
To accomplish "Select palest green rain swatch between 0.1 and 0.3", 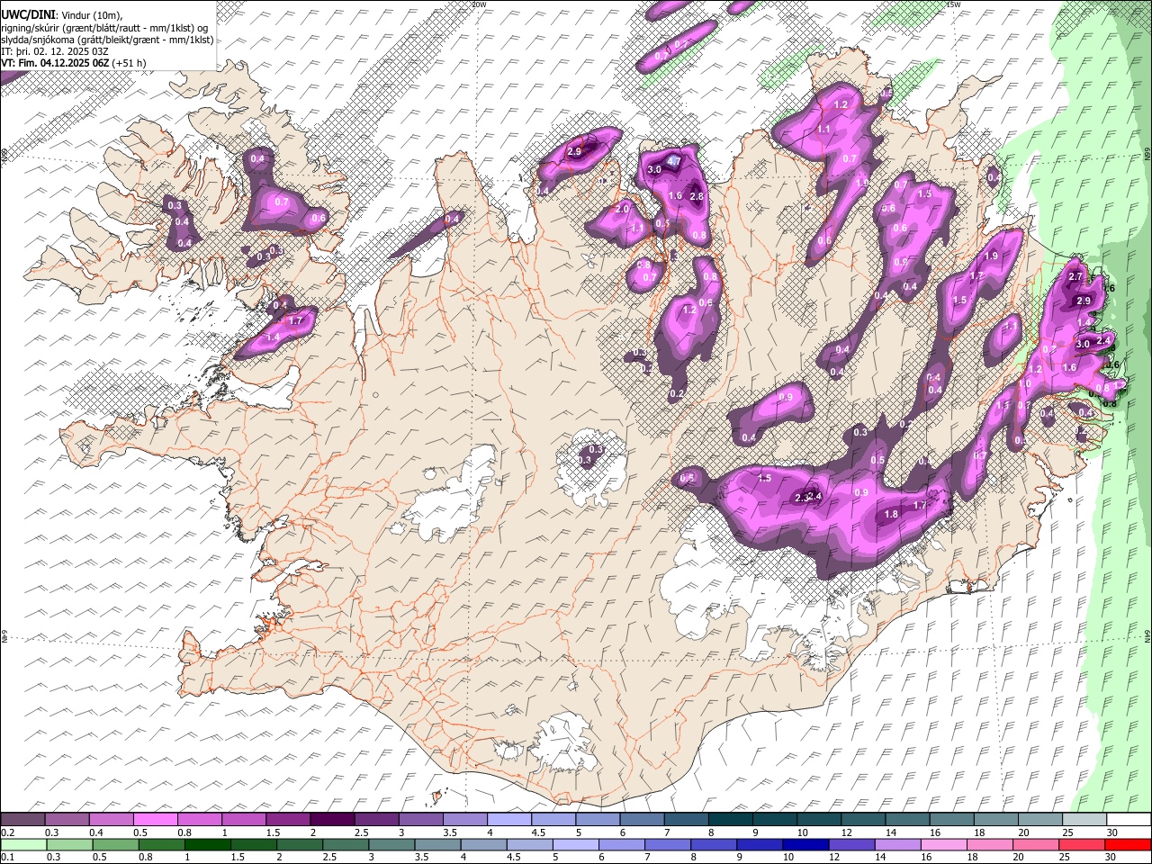I will click(23, 844).
